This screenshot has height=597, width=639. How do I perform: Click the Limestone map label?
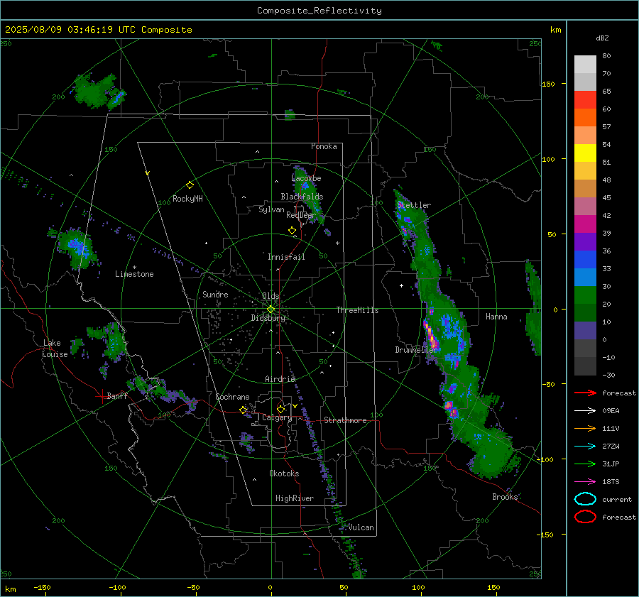(134, 274)
